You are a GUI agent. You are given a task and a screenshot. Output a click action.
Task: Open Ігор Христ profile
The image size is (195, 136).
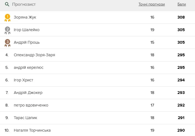pos(23,80)
